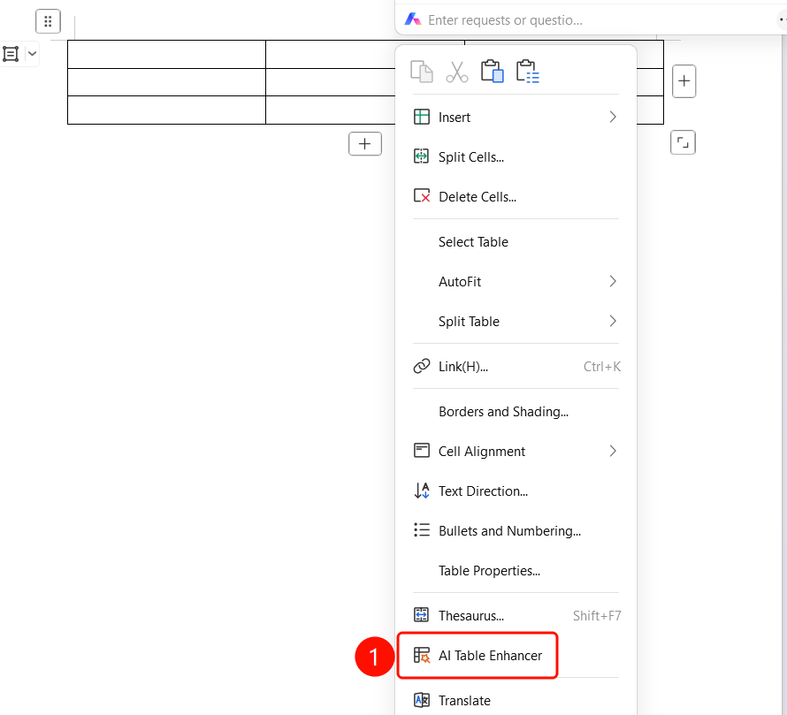Click the Translate icon

422,700
